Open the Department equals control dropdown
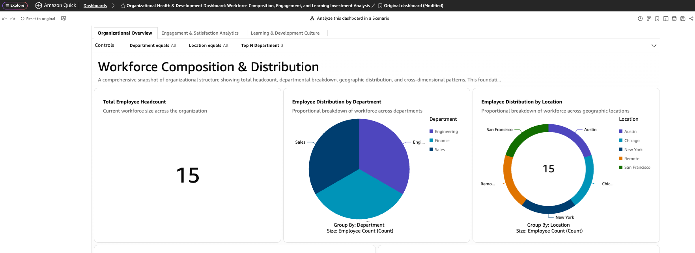Screen dimensions: 695x253 pyautogui.click(x=153, y=45)
